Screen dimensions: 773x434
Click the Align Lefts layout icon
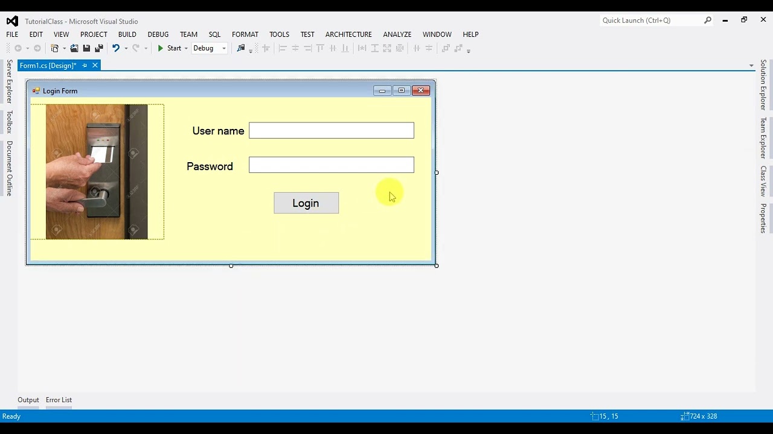pos(283,48)
